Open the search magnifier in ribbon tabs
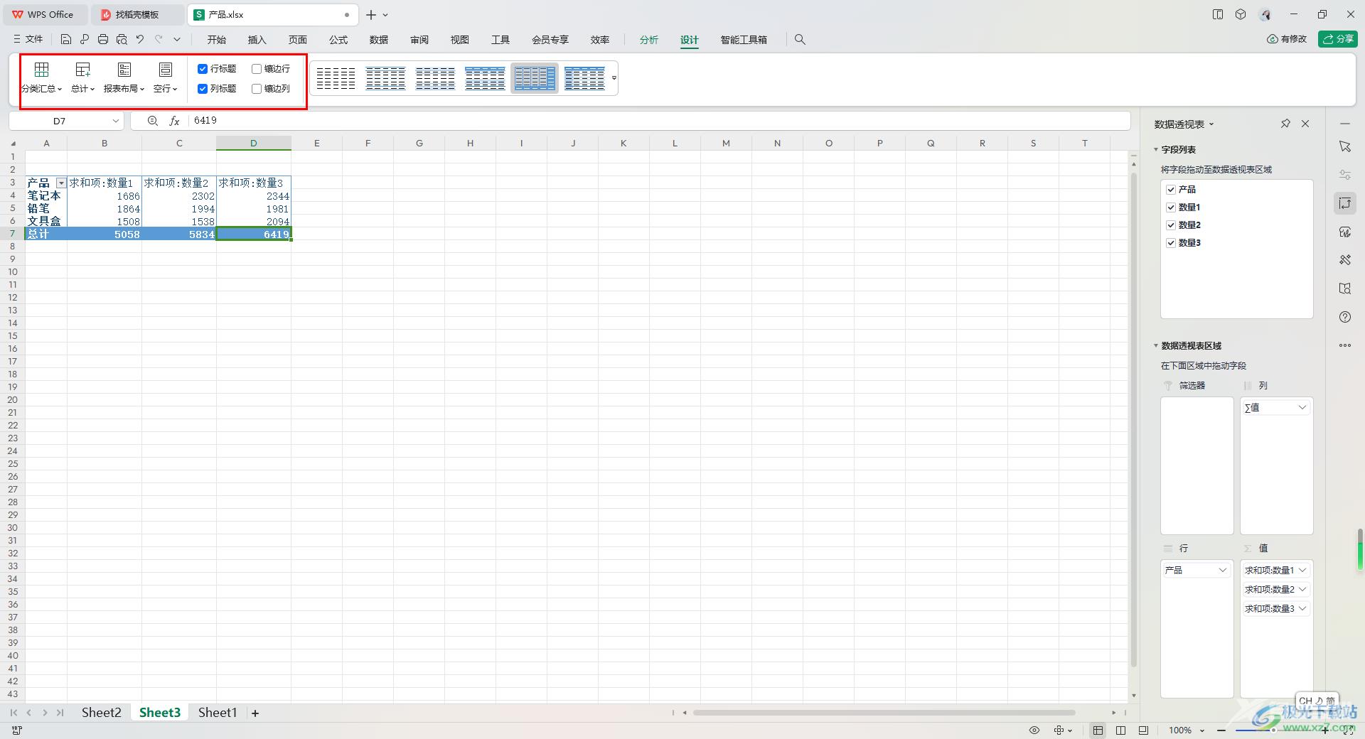 (800, 40)
